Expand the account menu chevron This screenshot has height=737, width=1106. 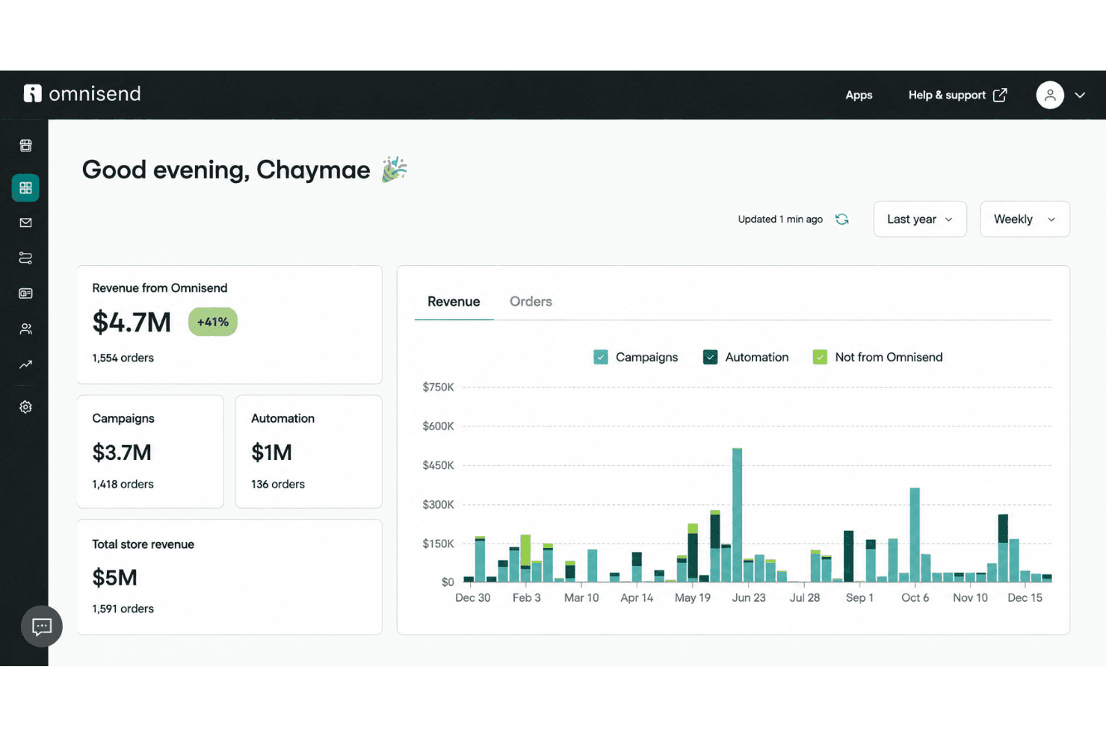1080,95
